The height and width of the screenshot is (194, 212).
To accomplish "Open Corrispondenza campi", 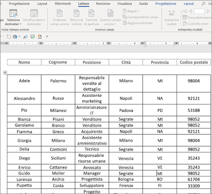I will coord(140,17).
